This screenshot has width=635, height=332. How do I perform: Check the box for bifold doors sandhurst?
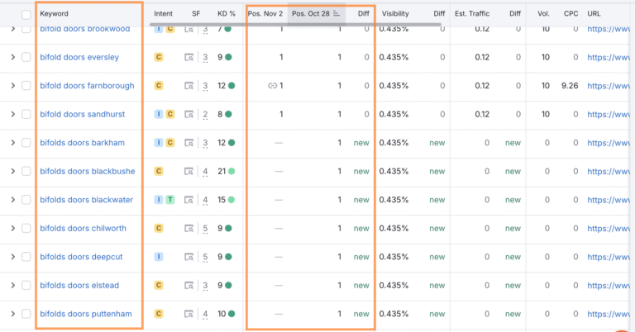click(x=26, y=115)
